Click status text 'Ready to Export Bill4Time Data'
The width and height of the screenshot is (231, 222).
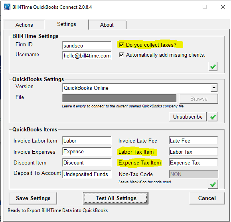pyautogui.click(x=57, y=210)
